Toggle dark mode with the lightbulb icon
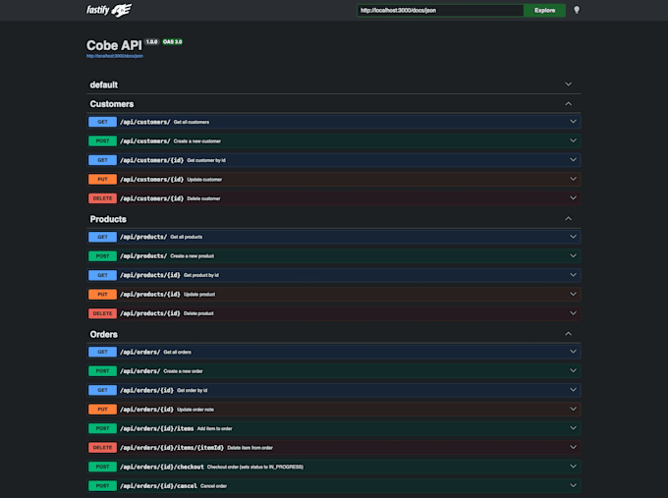Image resolution: width=668 pixels, height=498 pixels. (577, 10)
